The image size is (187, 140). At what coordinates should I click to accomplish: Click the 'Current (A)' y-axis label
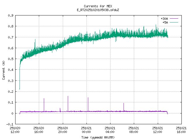(x=4, y=70)
